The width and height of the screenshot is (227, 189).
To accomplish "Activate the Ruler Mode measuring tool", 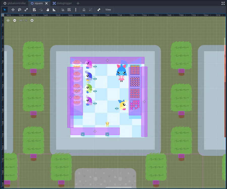I will point(54,10).
